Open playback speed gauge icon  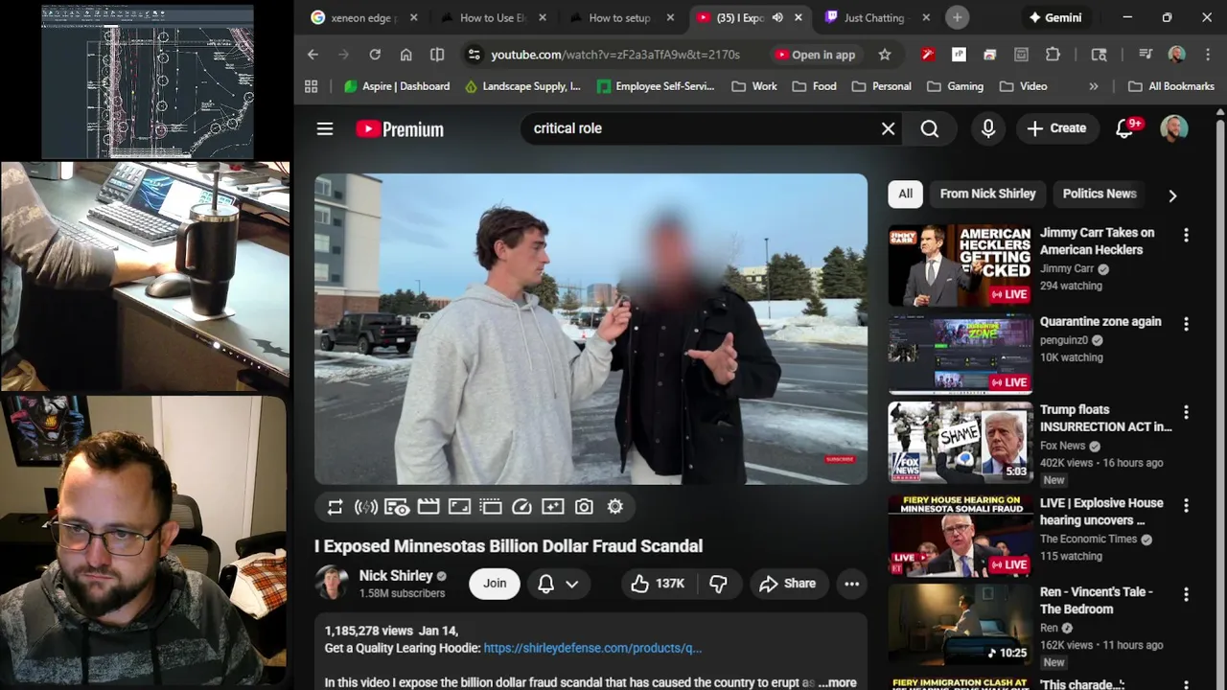pos(521,507)
